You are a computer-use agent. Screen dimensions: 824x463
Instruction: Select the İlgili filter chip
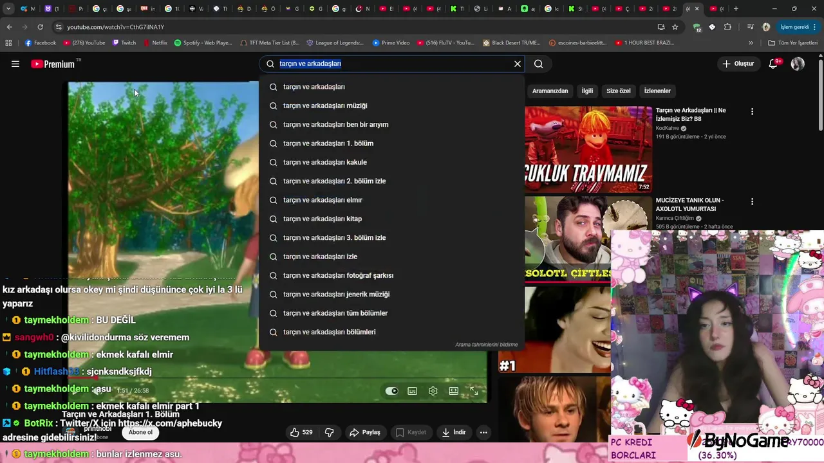[587, 91]
